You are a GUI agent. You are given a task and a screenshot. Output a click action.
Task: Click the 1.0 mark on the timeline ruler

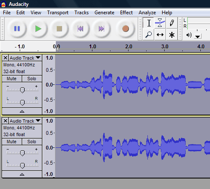pos(92,47)
